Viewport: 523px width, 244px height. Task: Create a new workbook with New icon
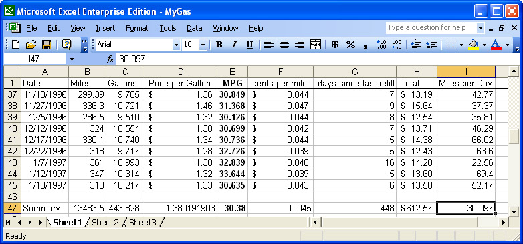click(x=15, y=44)
